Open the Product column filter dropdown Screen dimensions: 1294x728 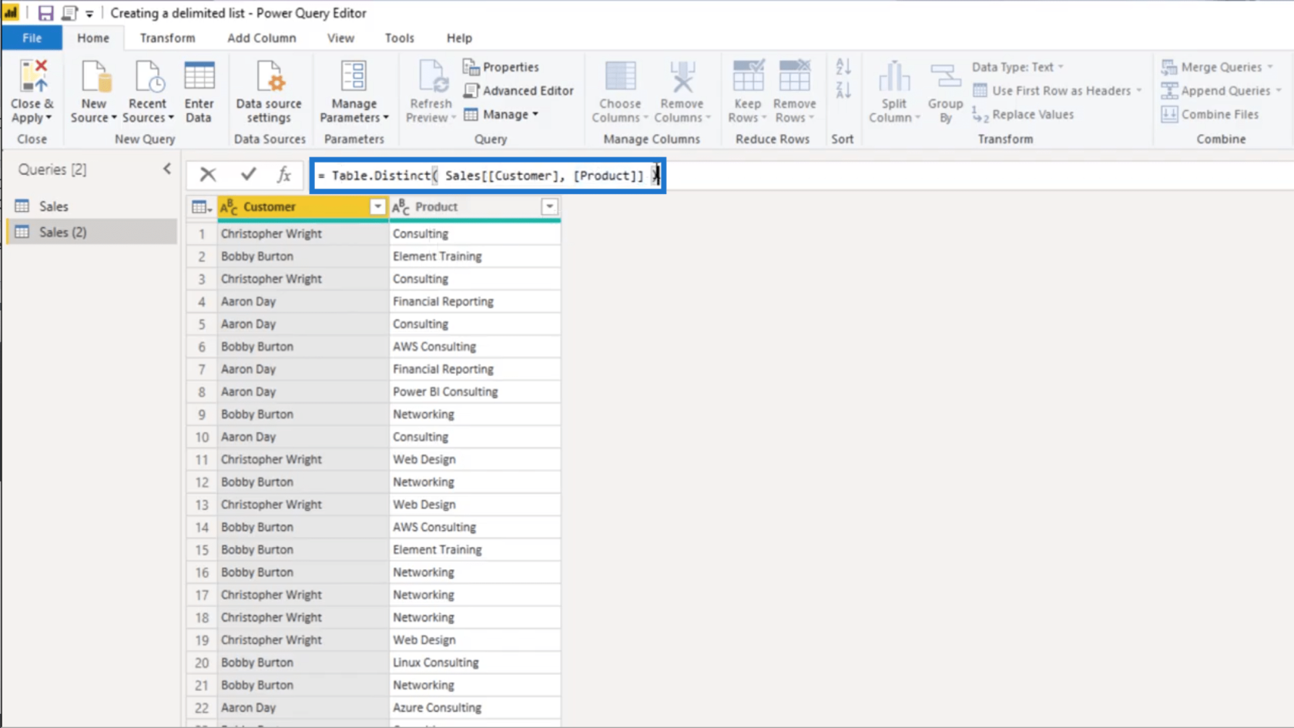549,206
